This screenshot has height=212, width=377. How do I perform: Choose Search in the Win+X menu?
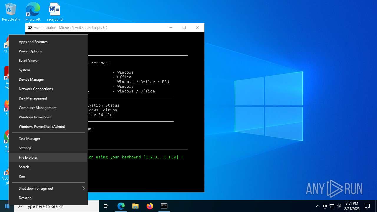(x=49, y=167)
